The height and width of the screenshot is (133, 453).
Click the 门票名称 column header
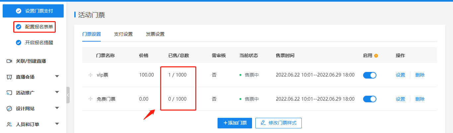pos(105,55)
